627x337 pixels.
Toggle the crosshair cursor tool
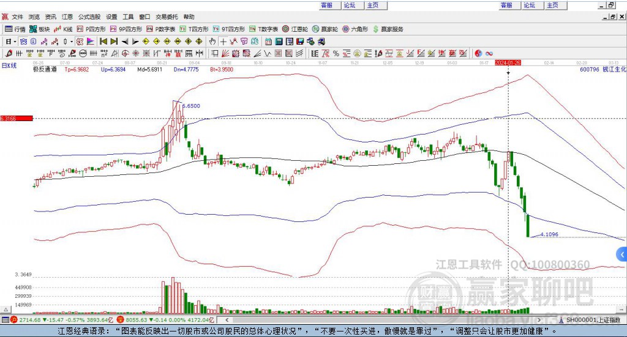[x=223, y=42]
